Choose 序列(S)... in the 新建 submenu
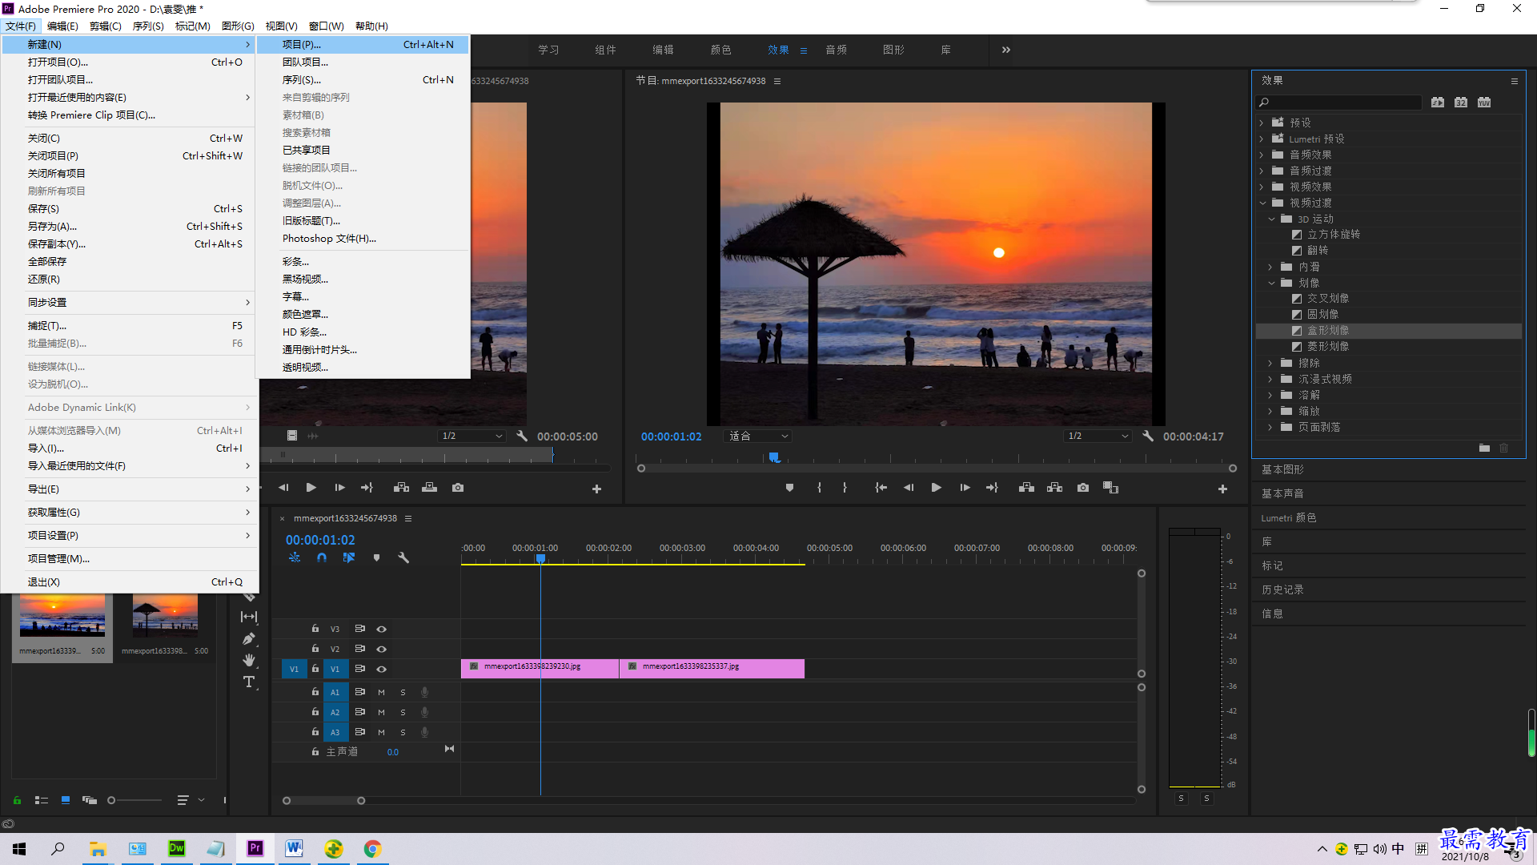The image size is (1537, 865). click(x=363, y=80)
